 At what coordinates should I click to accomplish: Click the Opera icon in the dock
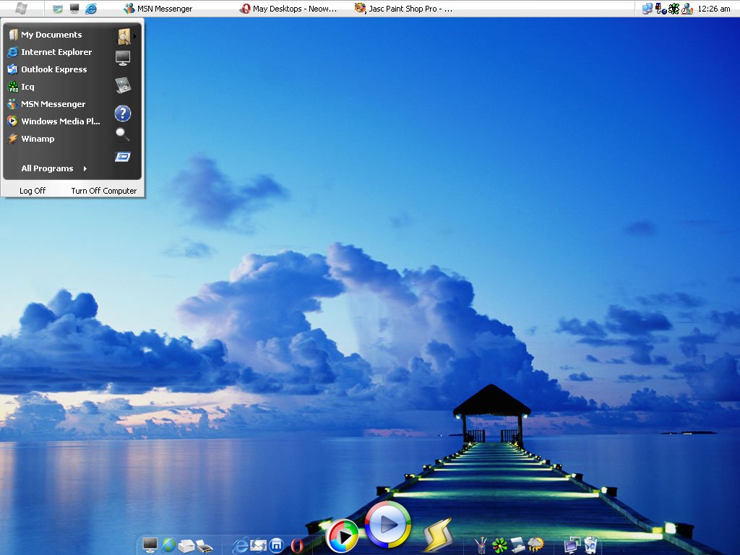pyautogui.click(x=296, y=545)
